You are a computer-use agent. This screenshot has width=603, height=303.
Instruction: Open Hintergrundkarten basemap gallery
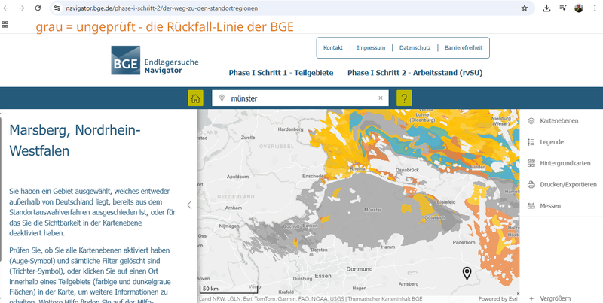pyautogui.click(x=565, y=163)
